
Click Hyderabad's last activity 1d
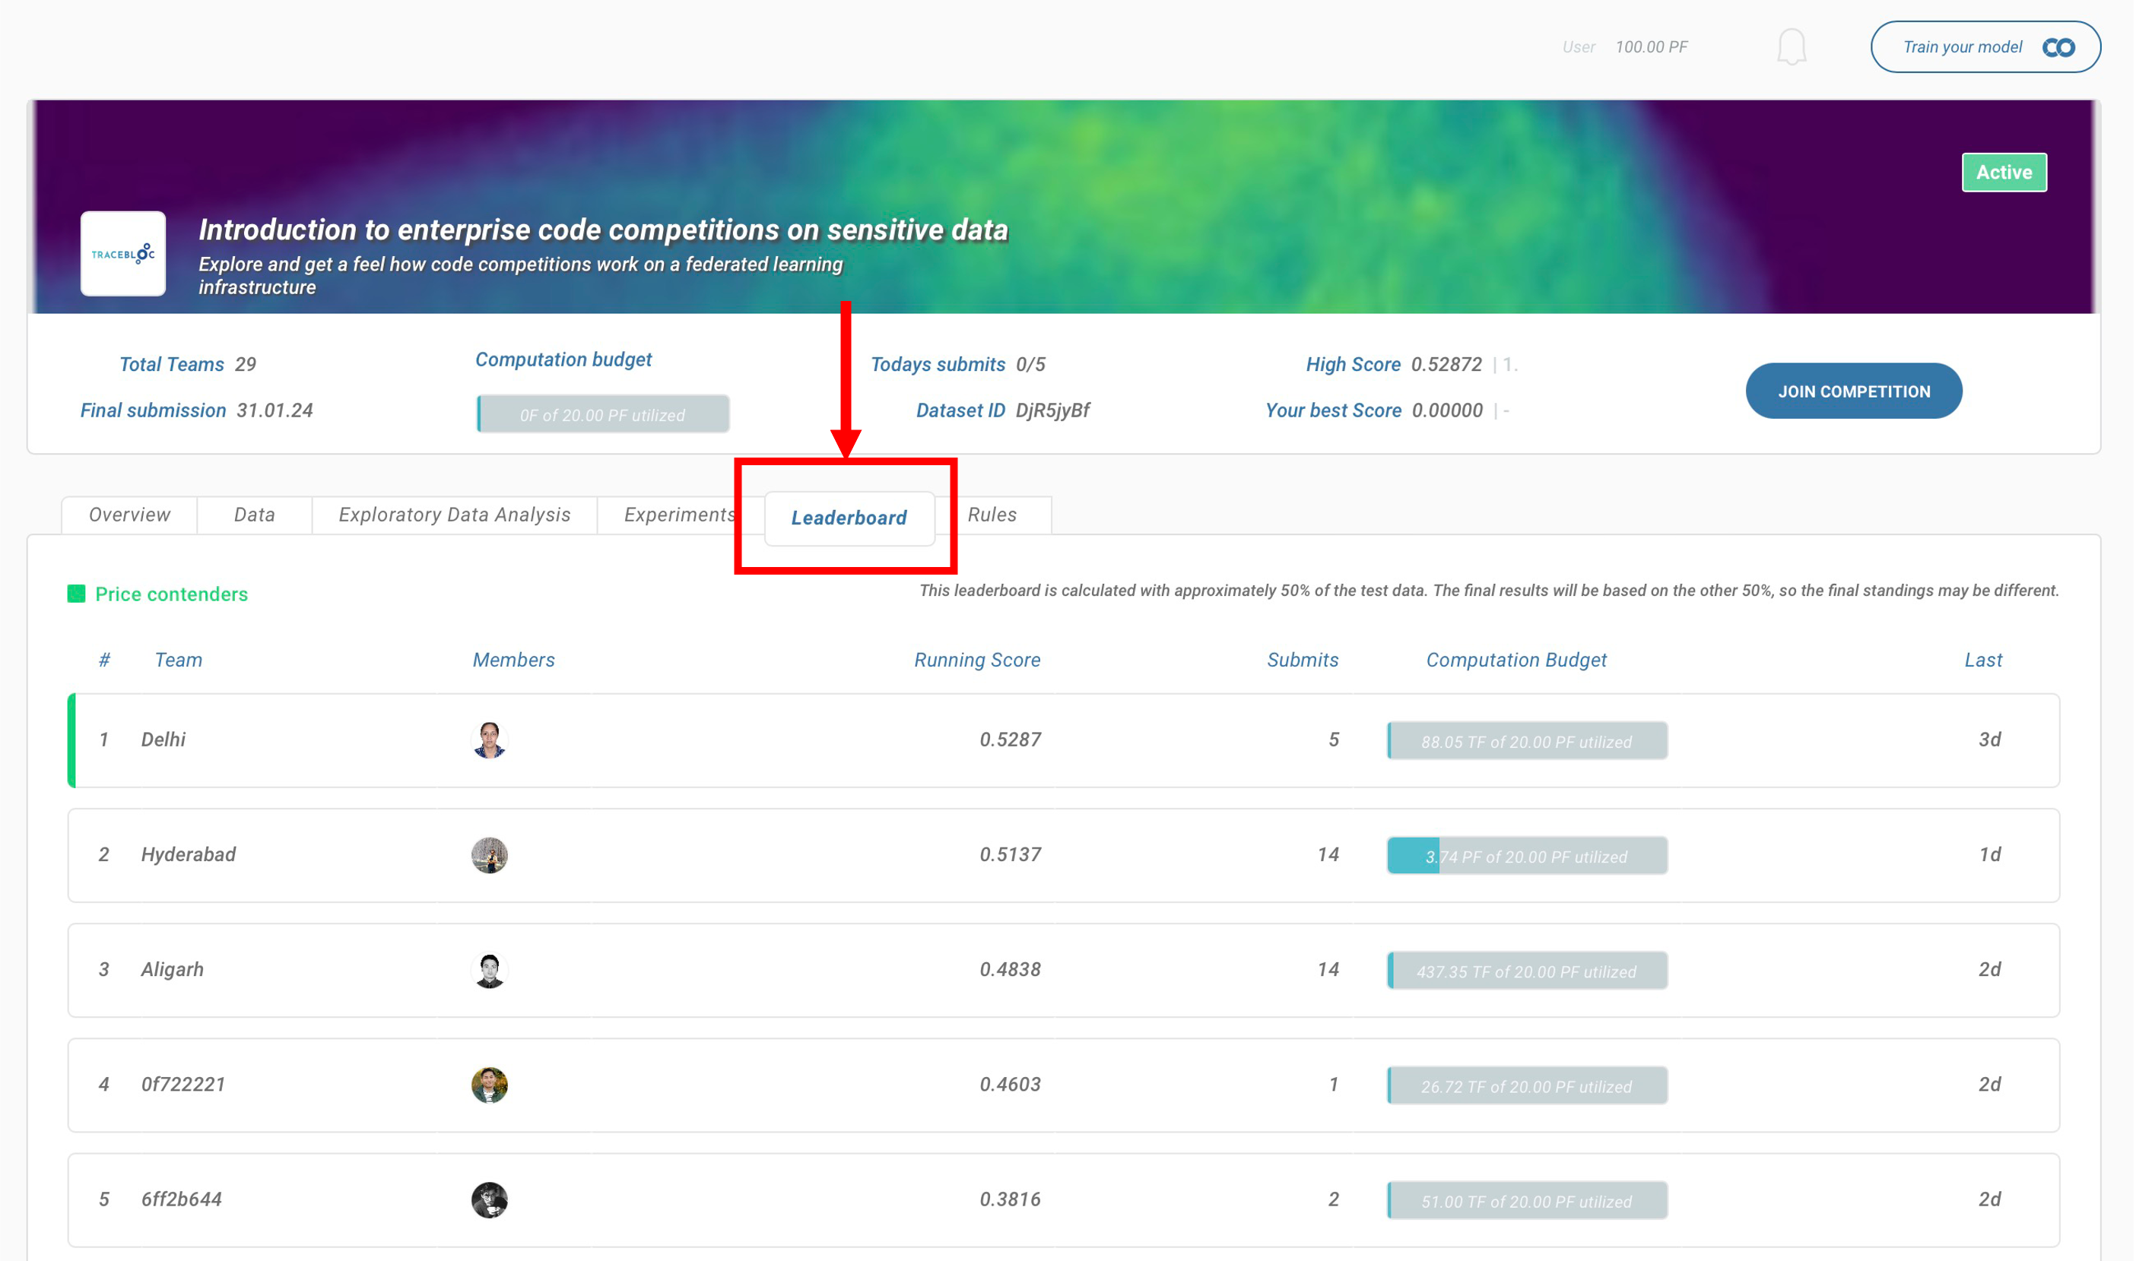tap(1988, 854)
